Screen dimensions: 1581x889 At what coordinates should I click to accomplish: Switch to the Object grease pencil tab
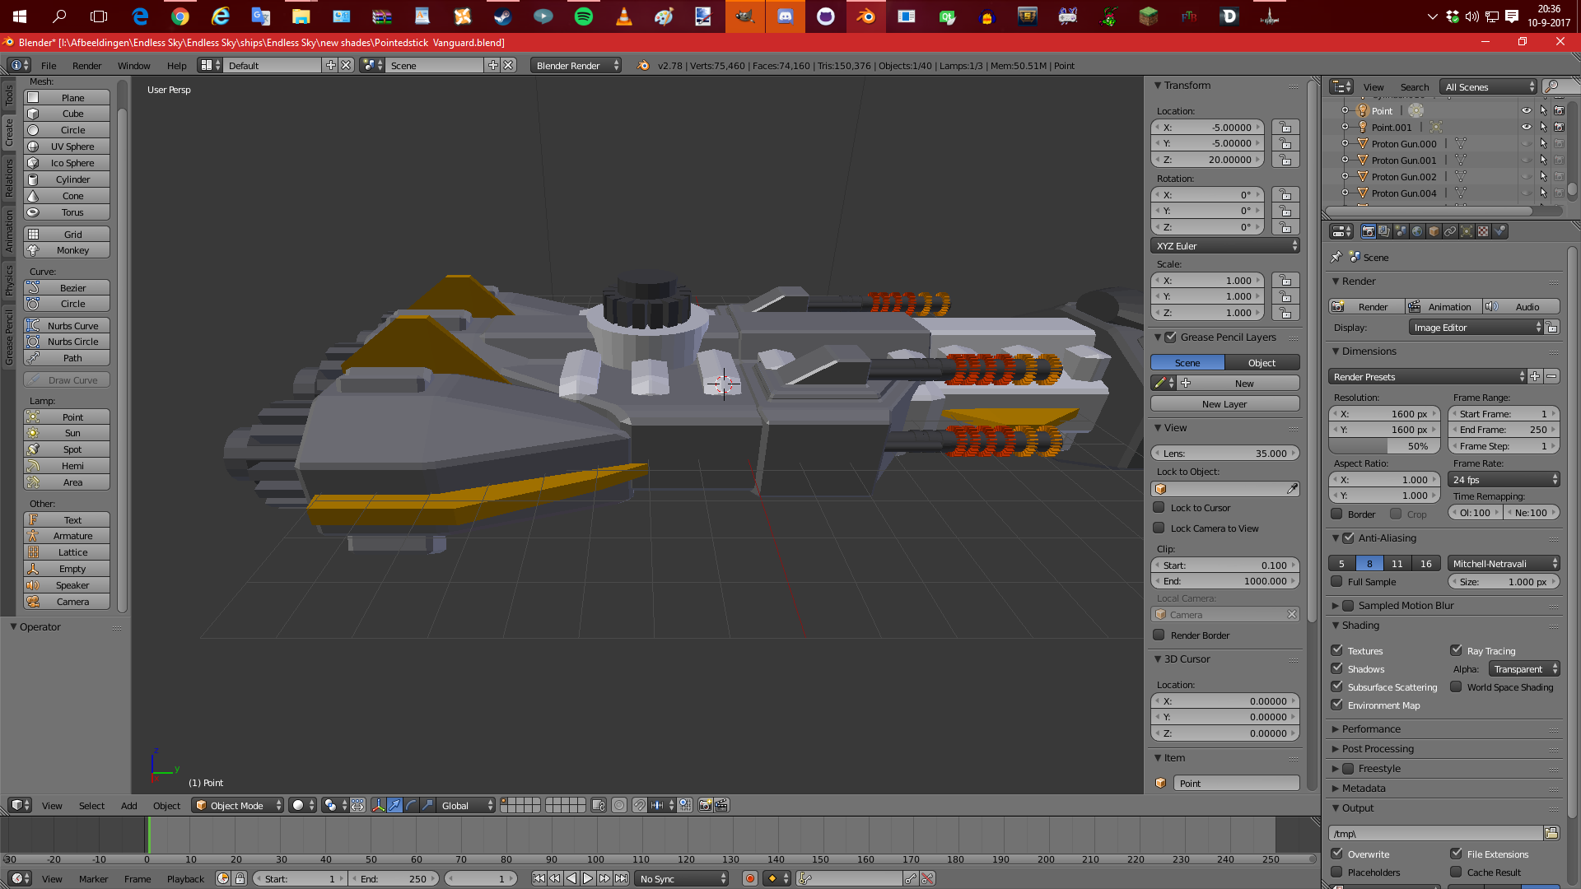click(x=1261, y=363)
